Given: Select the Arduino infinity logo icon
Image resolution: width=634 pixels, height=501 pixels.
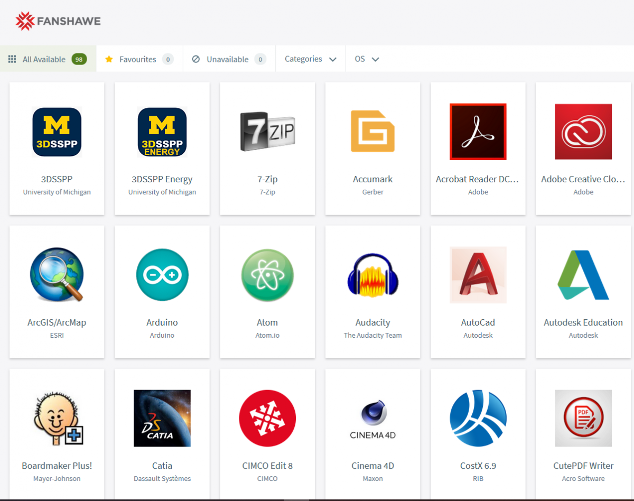Looking at the screenshot, I should pos(162,275).
